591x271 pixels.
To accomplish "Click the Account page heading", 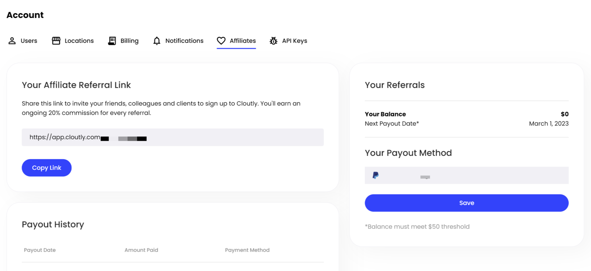I will [25, 15].
